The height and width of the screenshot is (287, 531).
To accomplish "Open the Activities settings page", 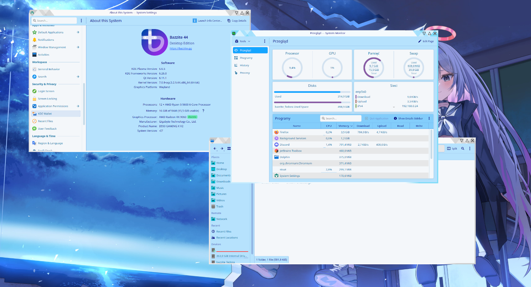I will coord(56,55).
